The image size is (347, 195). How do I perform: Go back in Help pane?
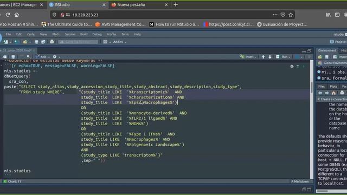[320, 93]
